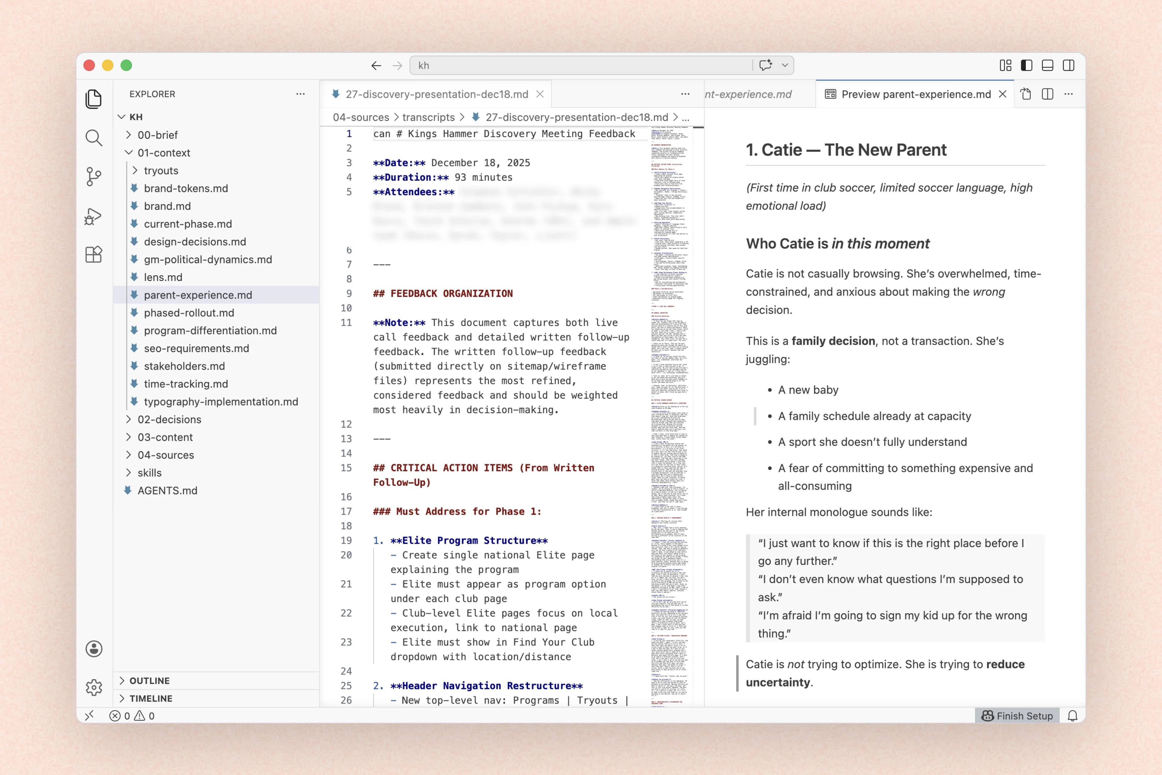The image size is (1162, 775).
Task: Expand the OUTLINE section
Action: click(x=216, y=681)
